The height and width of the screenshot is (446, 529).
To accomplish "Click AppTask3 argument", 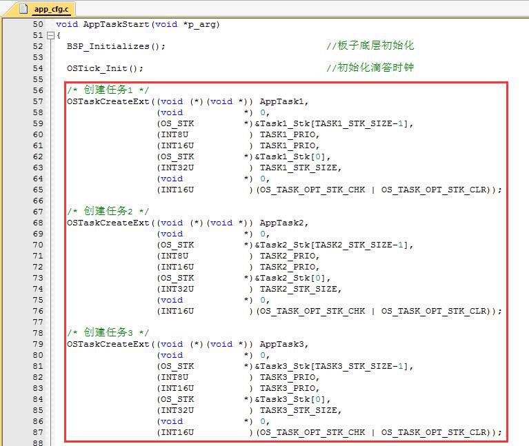I will coord(281,344).
